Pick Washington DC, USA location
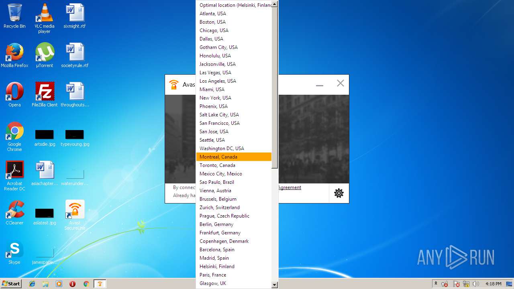Viewport: 514px width, 289px height. tap(234, 149)
